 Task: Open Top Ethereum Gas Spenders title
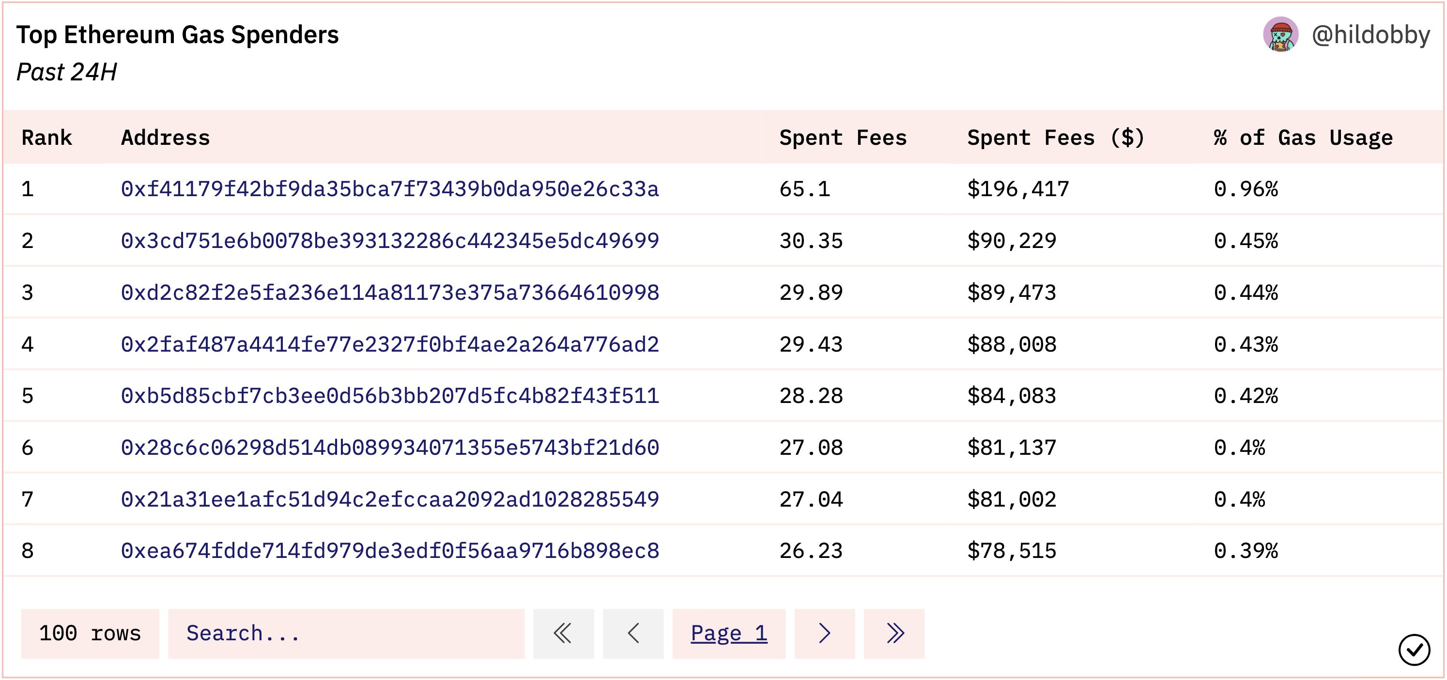coord(178,35)
